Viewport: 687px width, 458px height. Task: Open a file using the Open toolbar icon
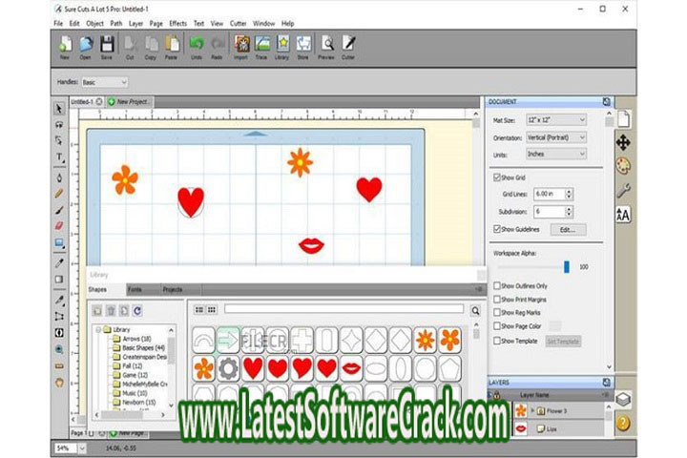[86, 48]
